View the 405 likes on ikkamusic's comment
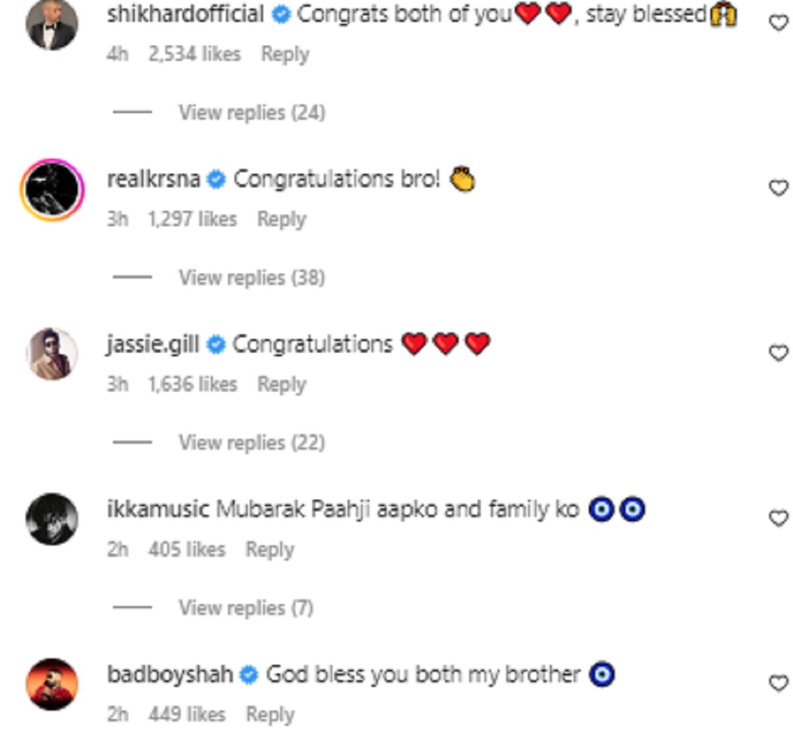 coord(186,549)
